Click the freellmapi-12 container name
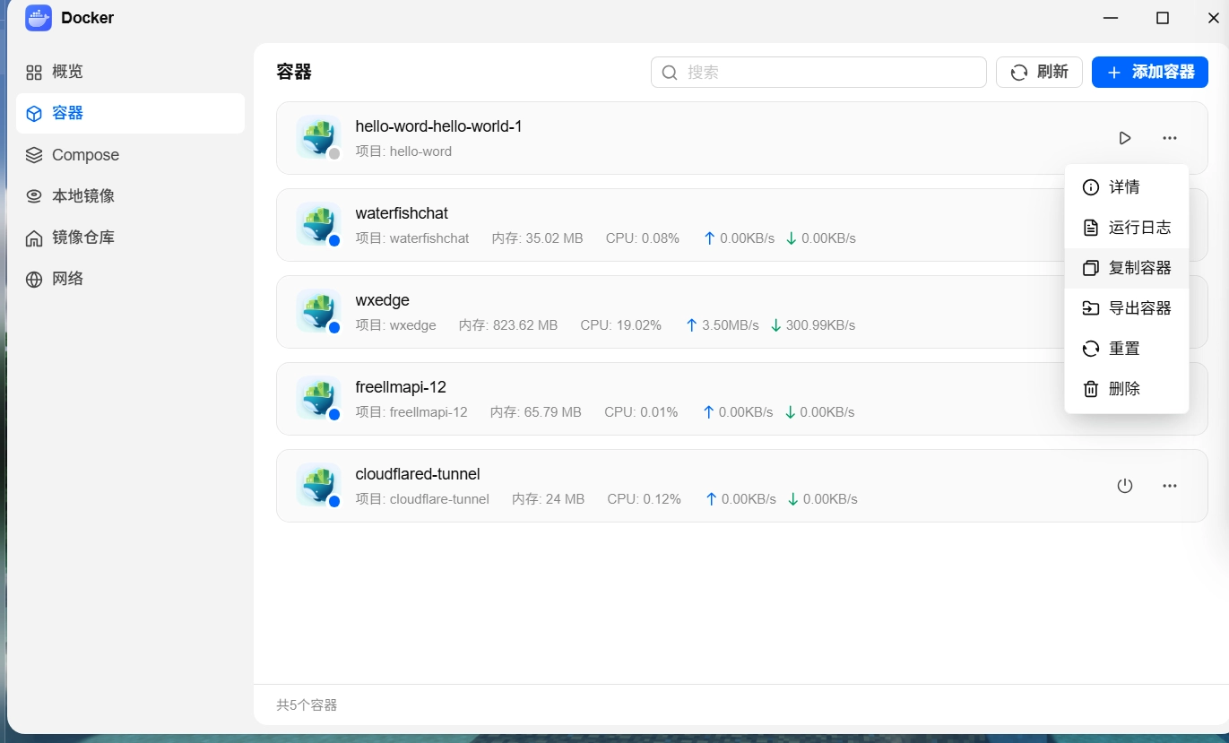The image size is (1229, 743). (401, 387)
